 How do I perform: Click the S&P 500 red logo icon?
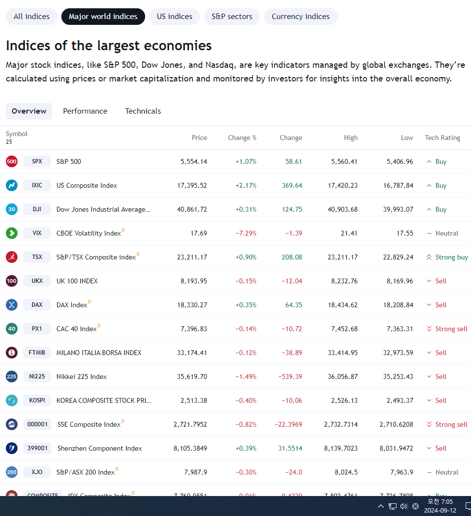pos(12,161)
